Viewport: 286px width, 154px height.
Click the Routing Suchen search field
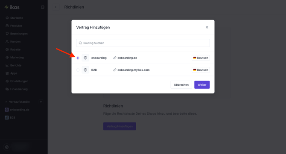[143, 43]
